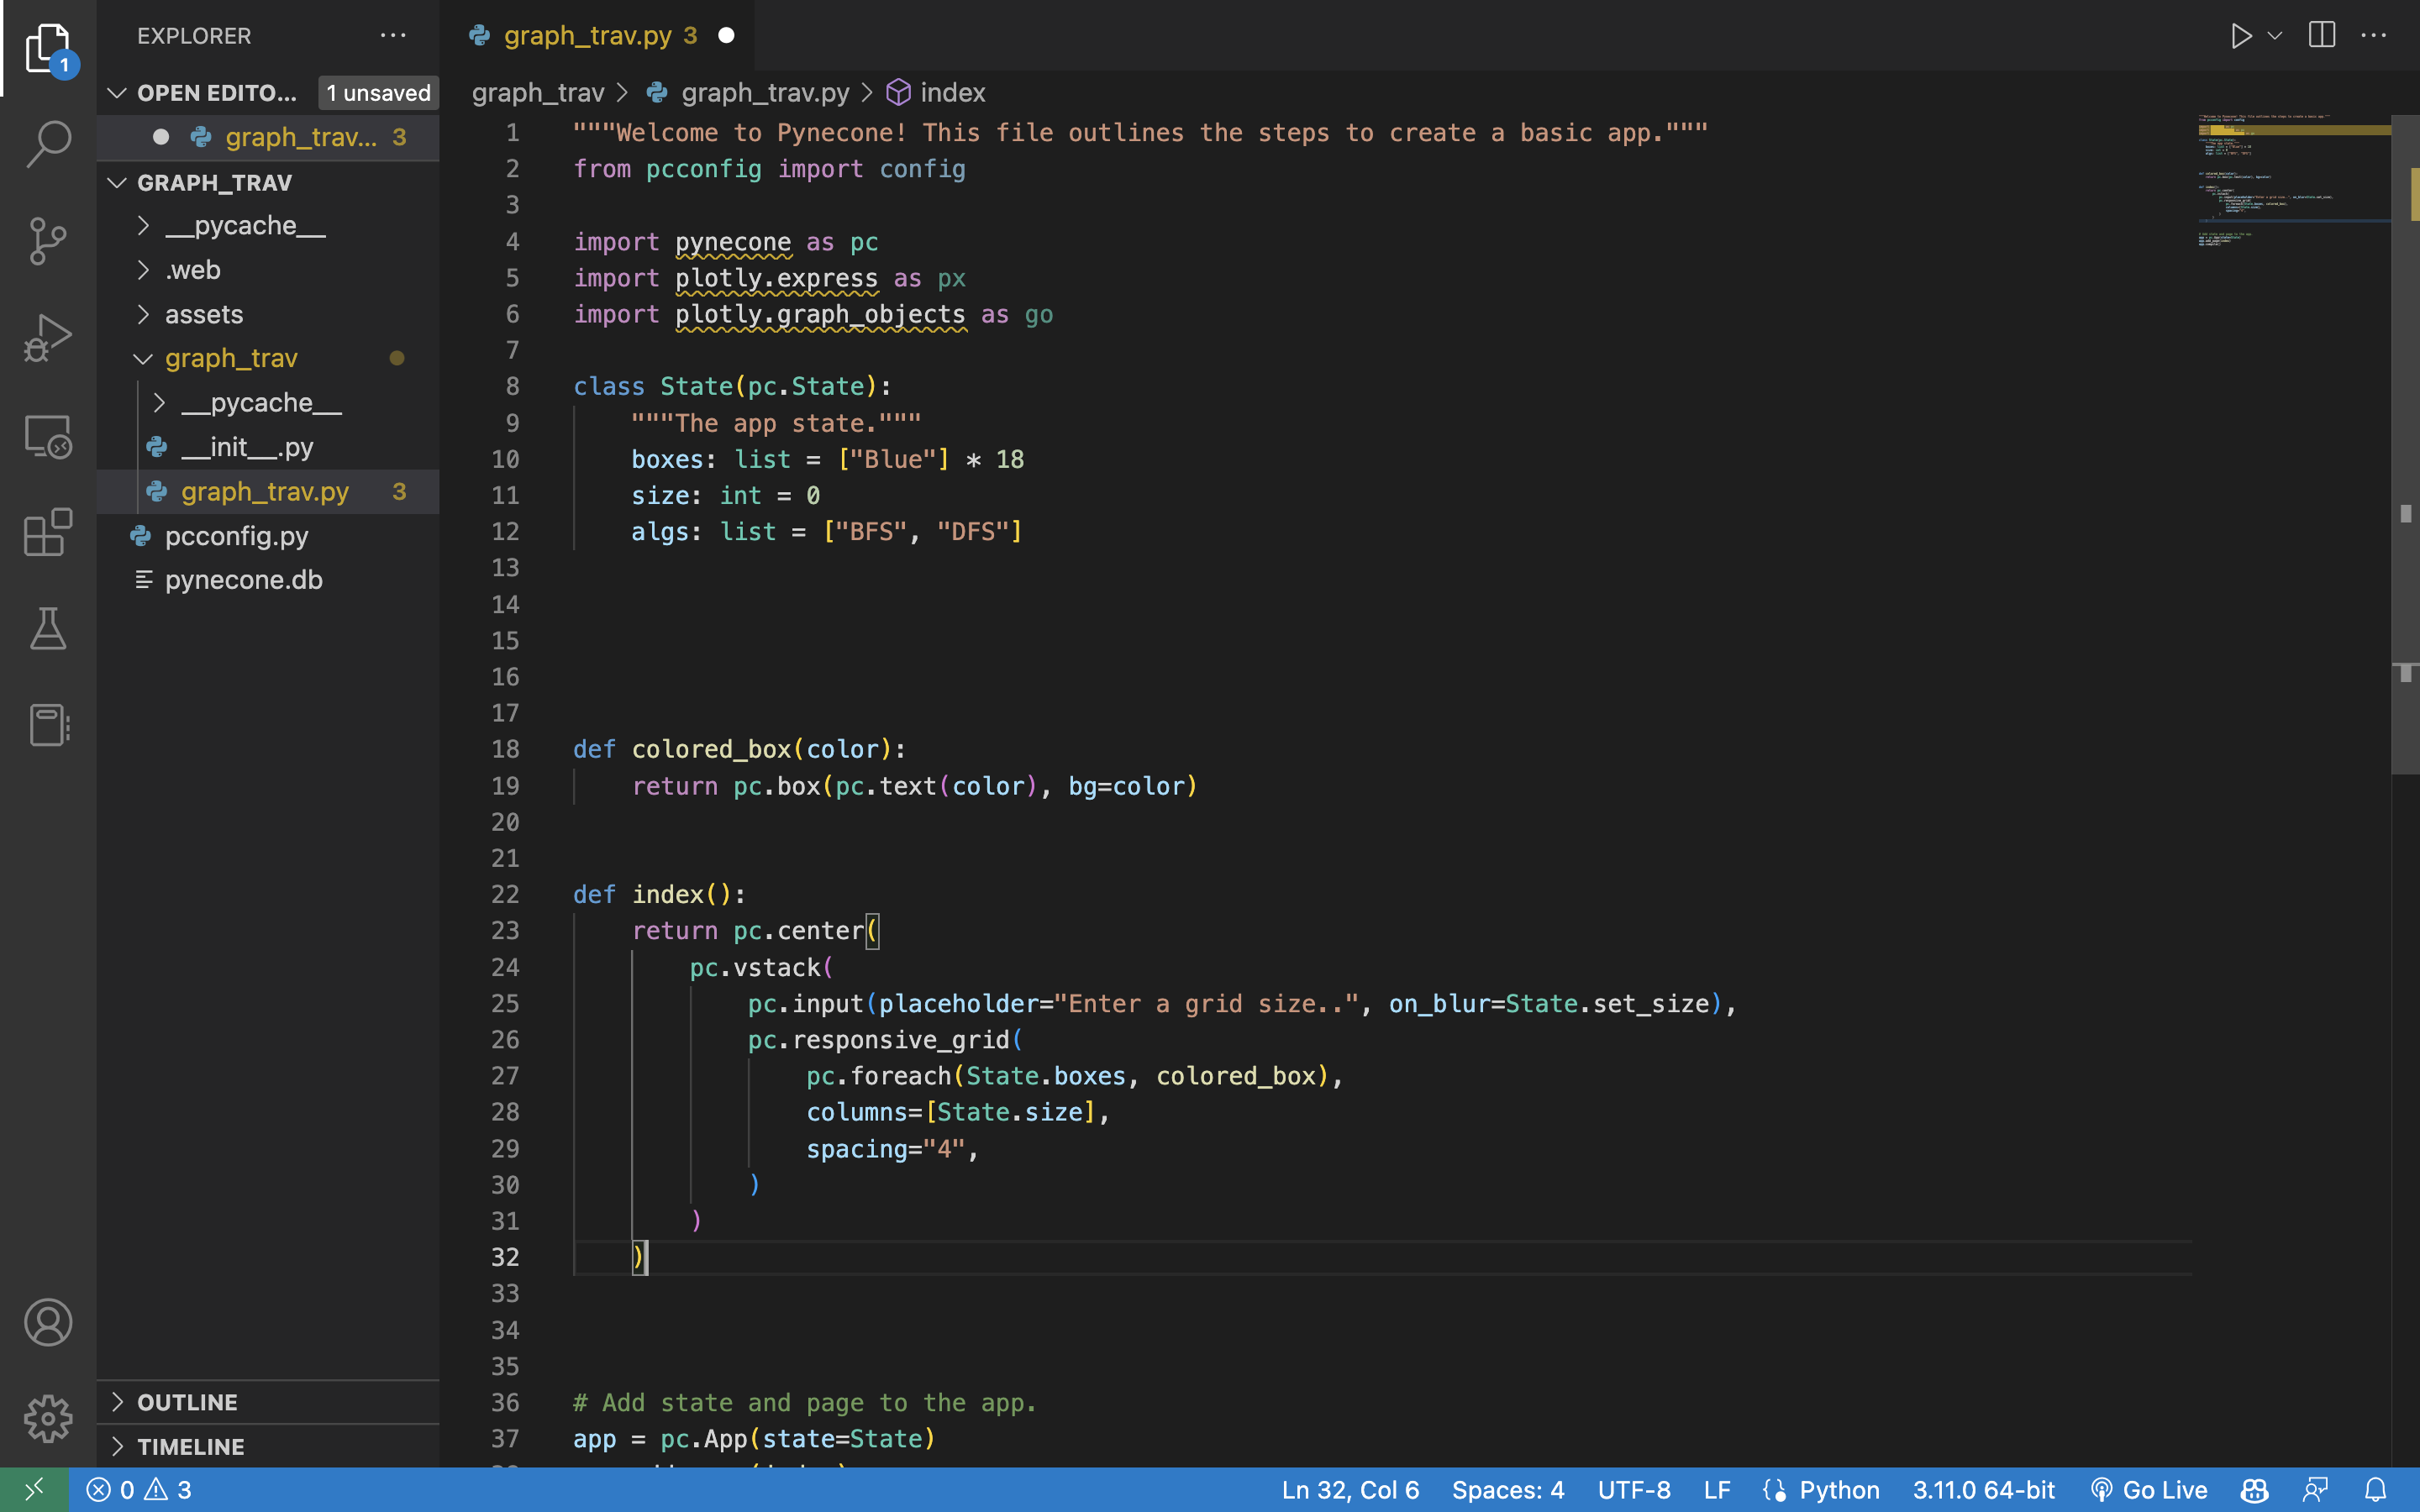Run the Python file
Screen dimensions: 2420x1512
(x=2243, y=35)
